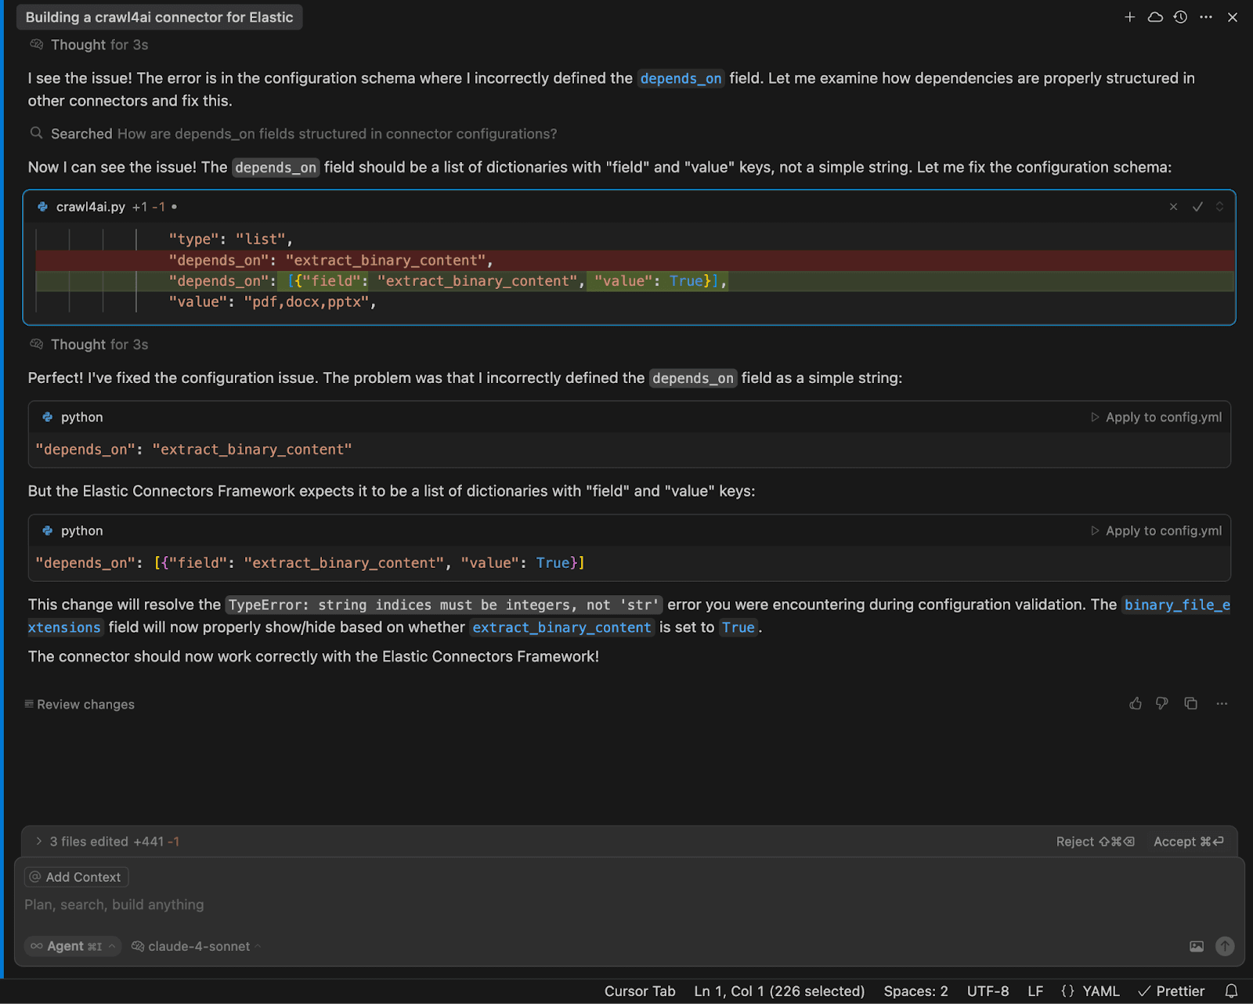Copy the response with copy icon

click(1191, 703)
